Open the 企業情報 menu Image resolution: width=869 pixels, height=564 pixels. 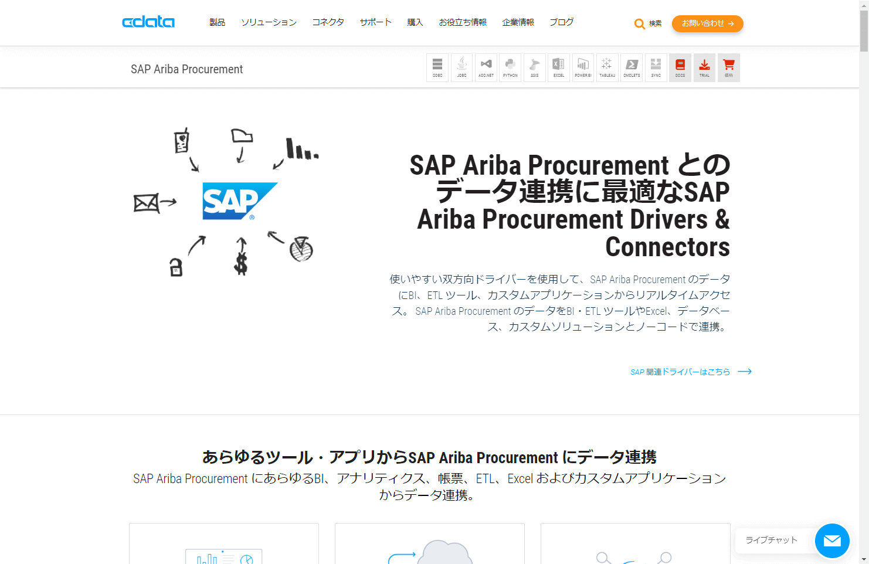[518, 22]
